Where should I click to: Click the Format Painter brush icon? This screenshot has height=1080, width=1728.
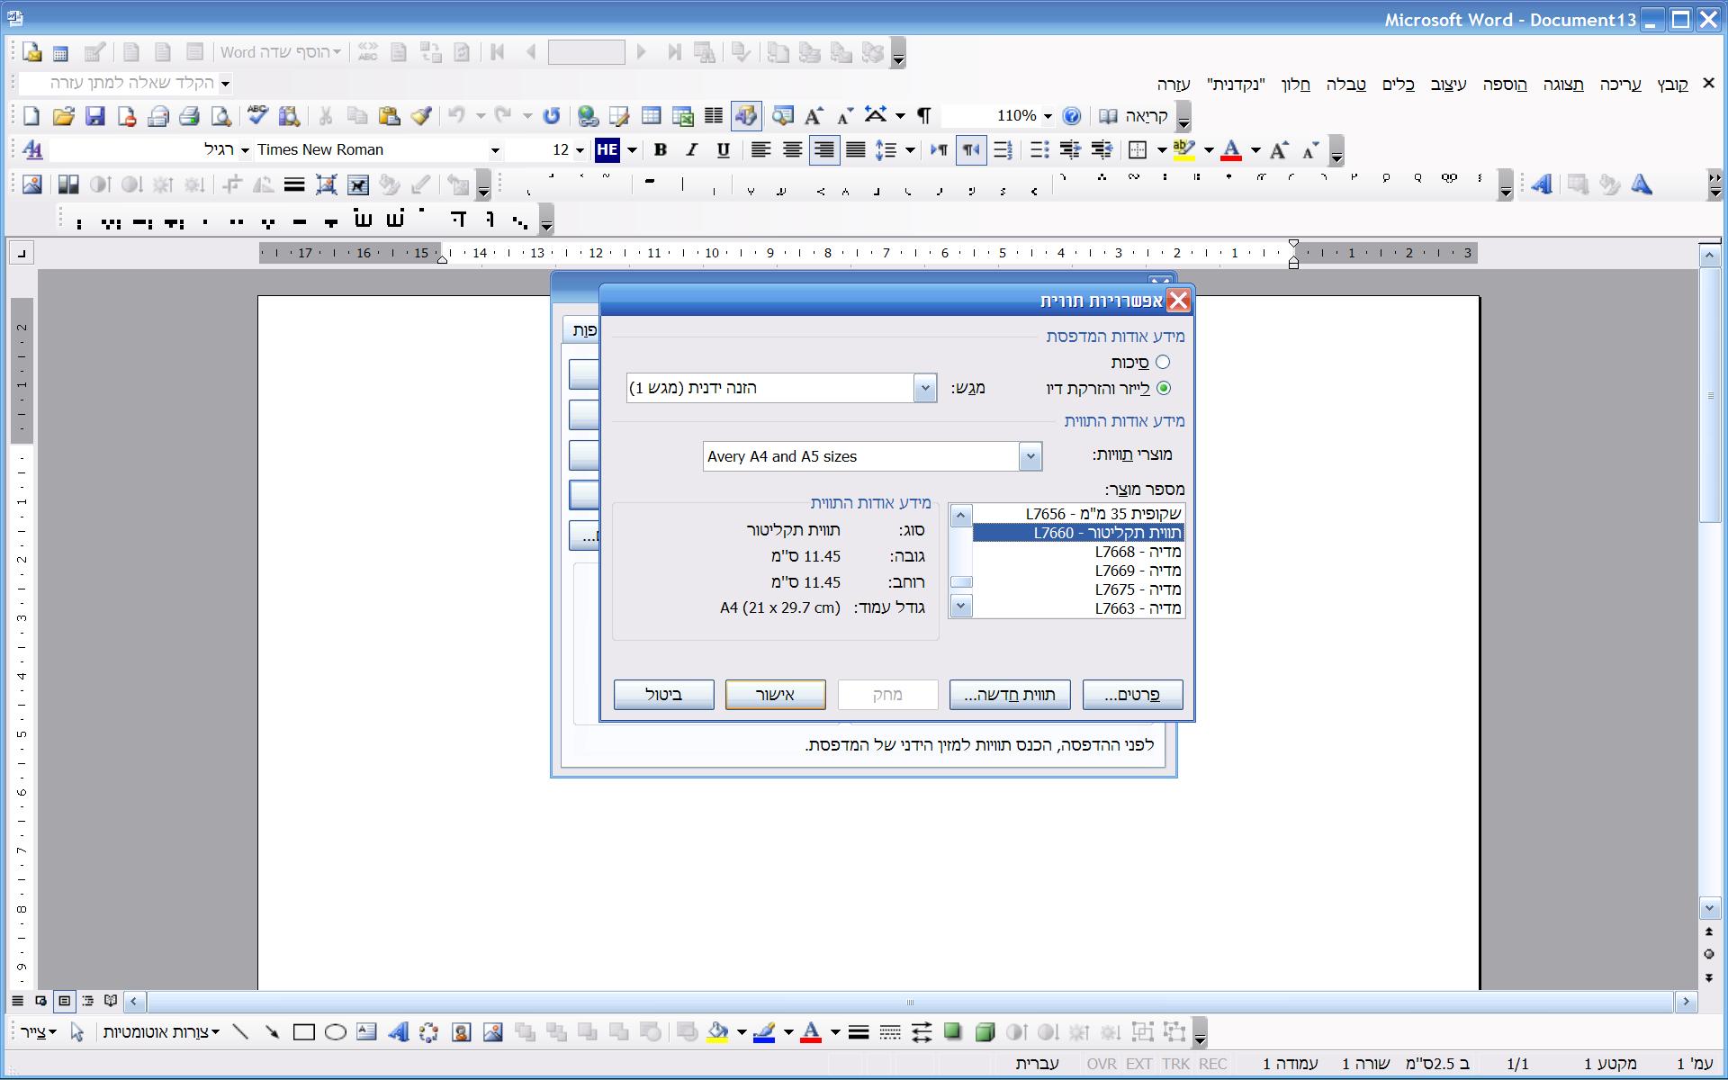[x=420, y=116]
